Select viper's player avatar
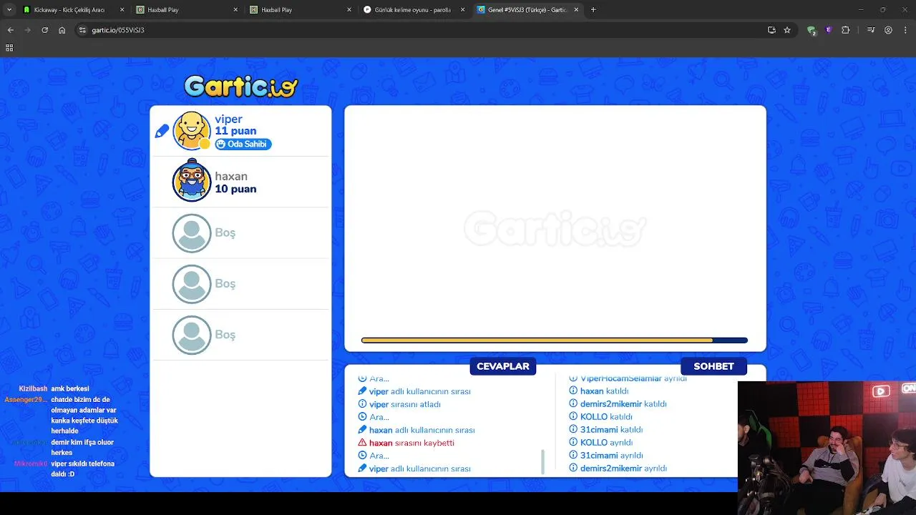916x515 pixels. click(x=192, y=130)
